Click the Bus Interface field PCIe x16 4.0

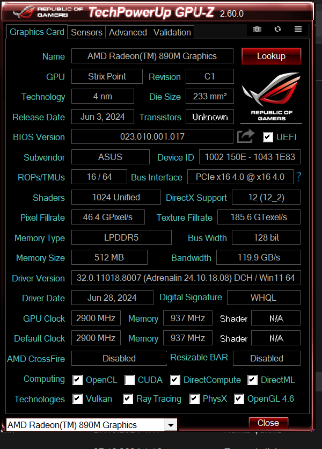[240, 177]
